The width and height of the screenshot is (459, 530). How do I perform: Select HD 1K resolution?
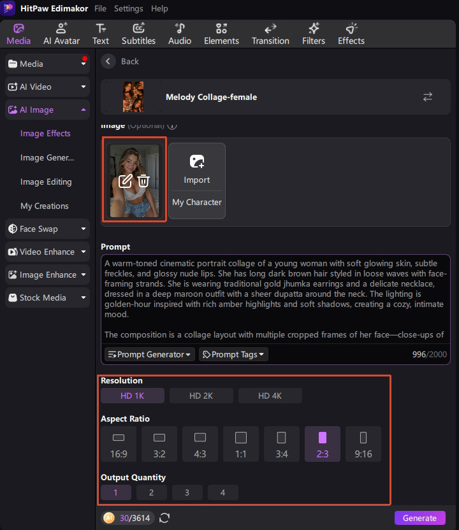click(133, 396)
